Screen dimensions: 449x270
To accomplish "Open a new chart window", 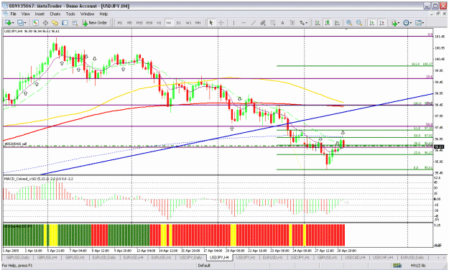I will [x=9, y=22].
